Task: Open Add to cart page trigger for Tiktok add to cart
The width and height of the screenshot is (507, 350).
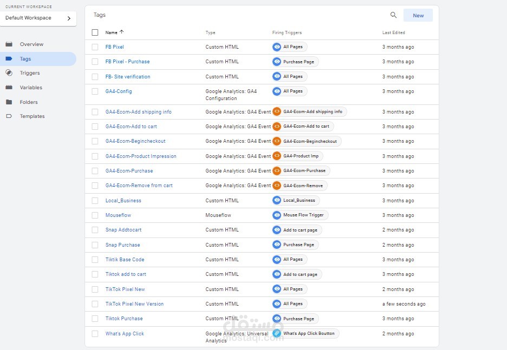Action: pos(297,274)
